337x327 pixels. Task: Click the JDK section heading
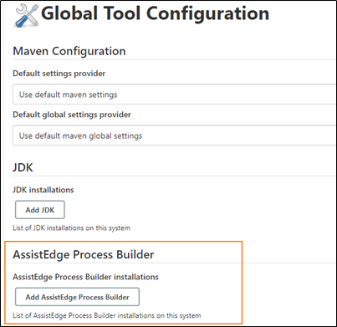tap(23, 167)
